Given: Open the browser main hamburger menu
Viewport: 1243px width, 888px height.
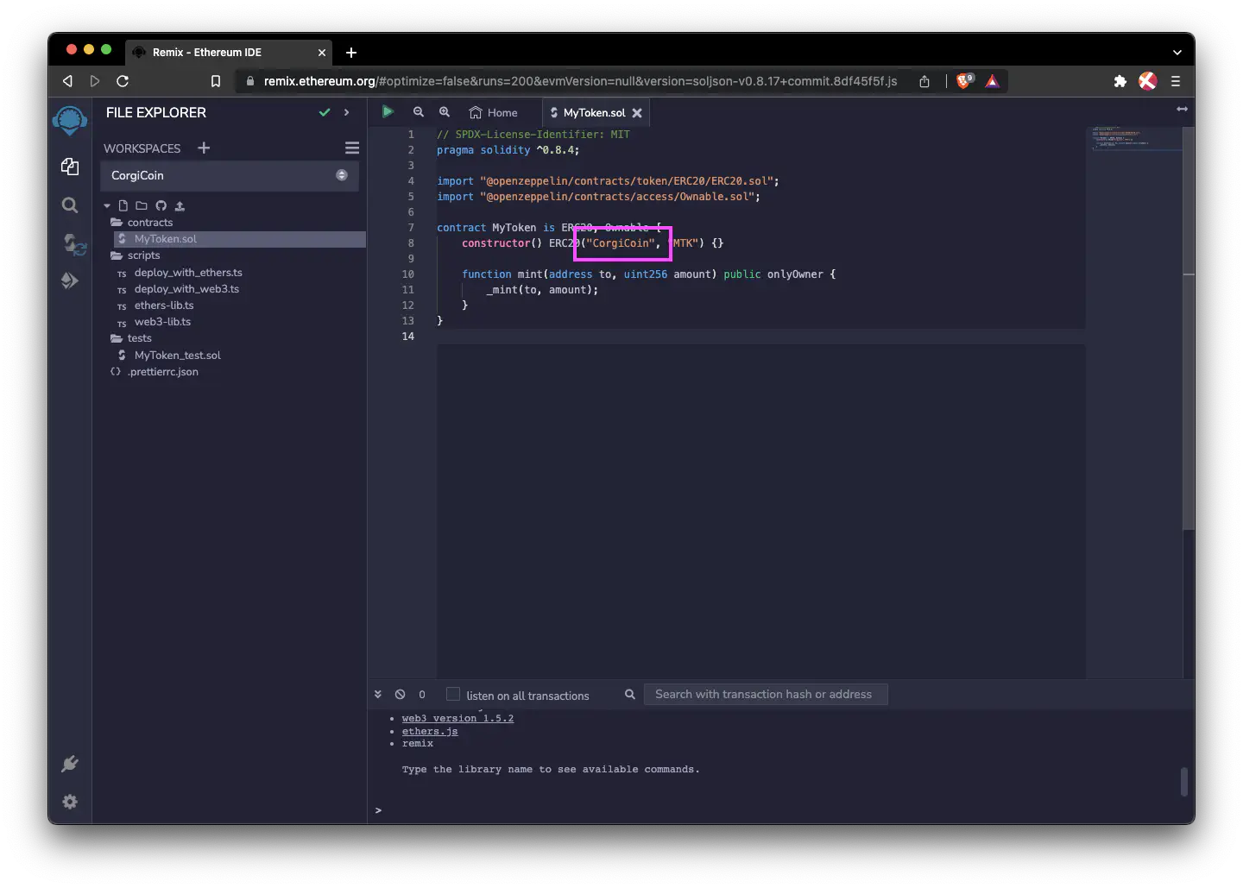Looking at the screenshot, I should pos(1175,81).
